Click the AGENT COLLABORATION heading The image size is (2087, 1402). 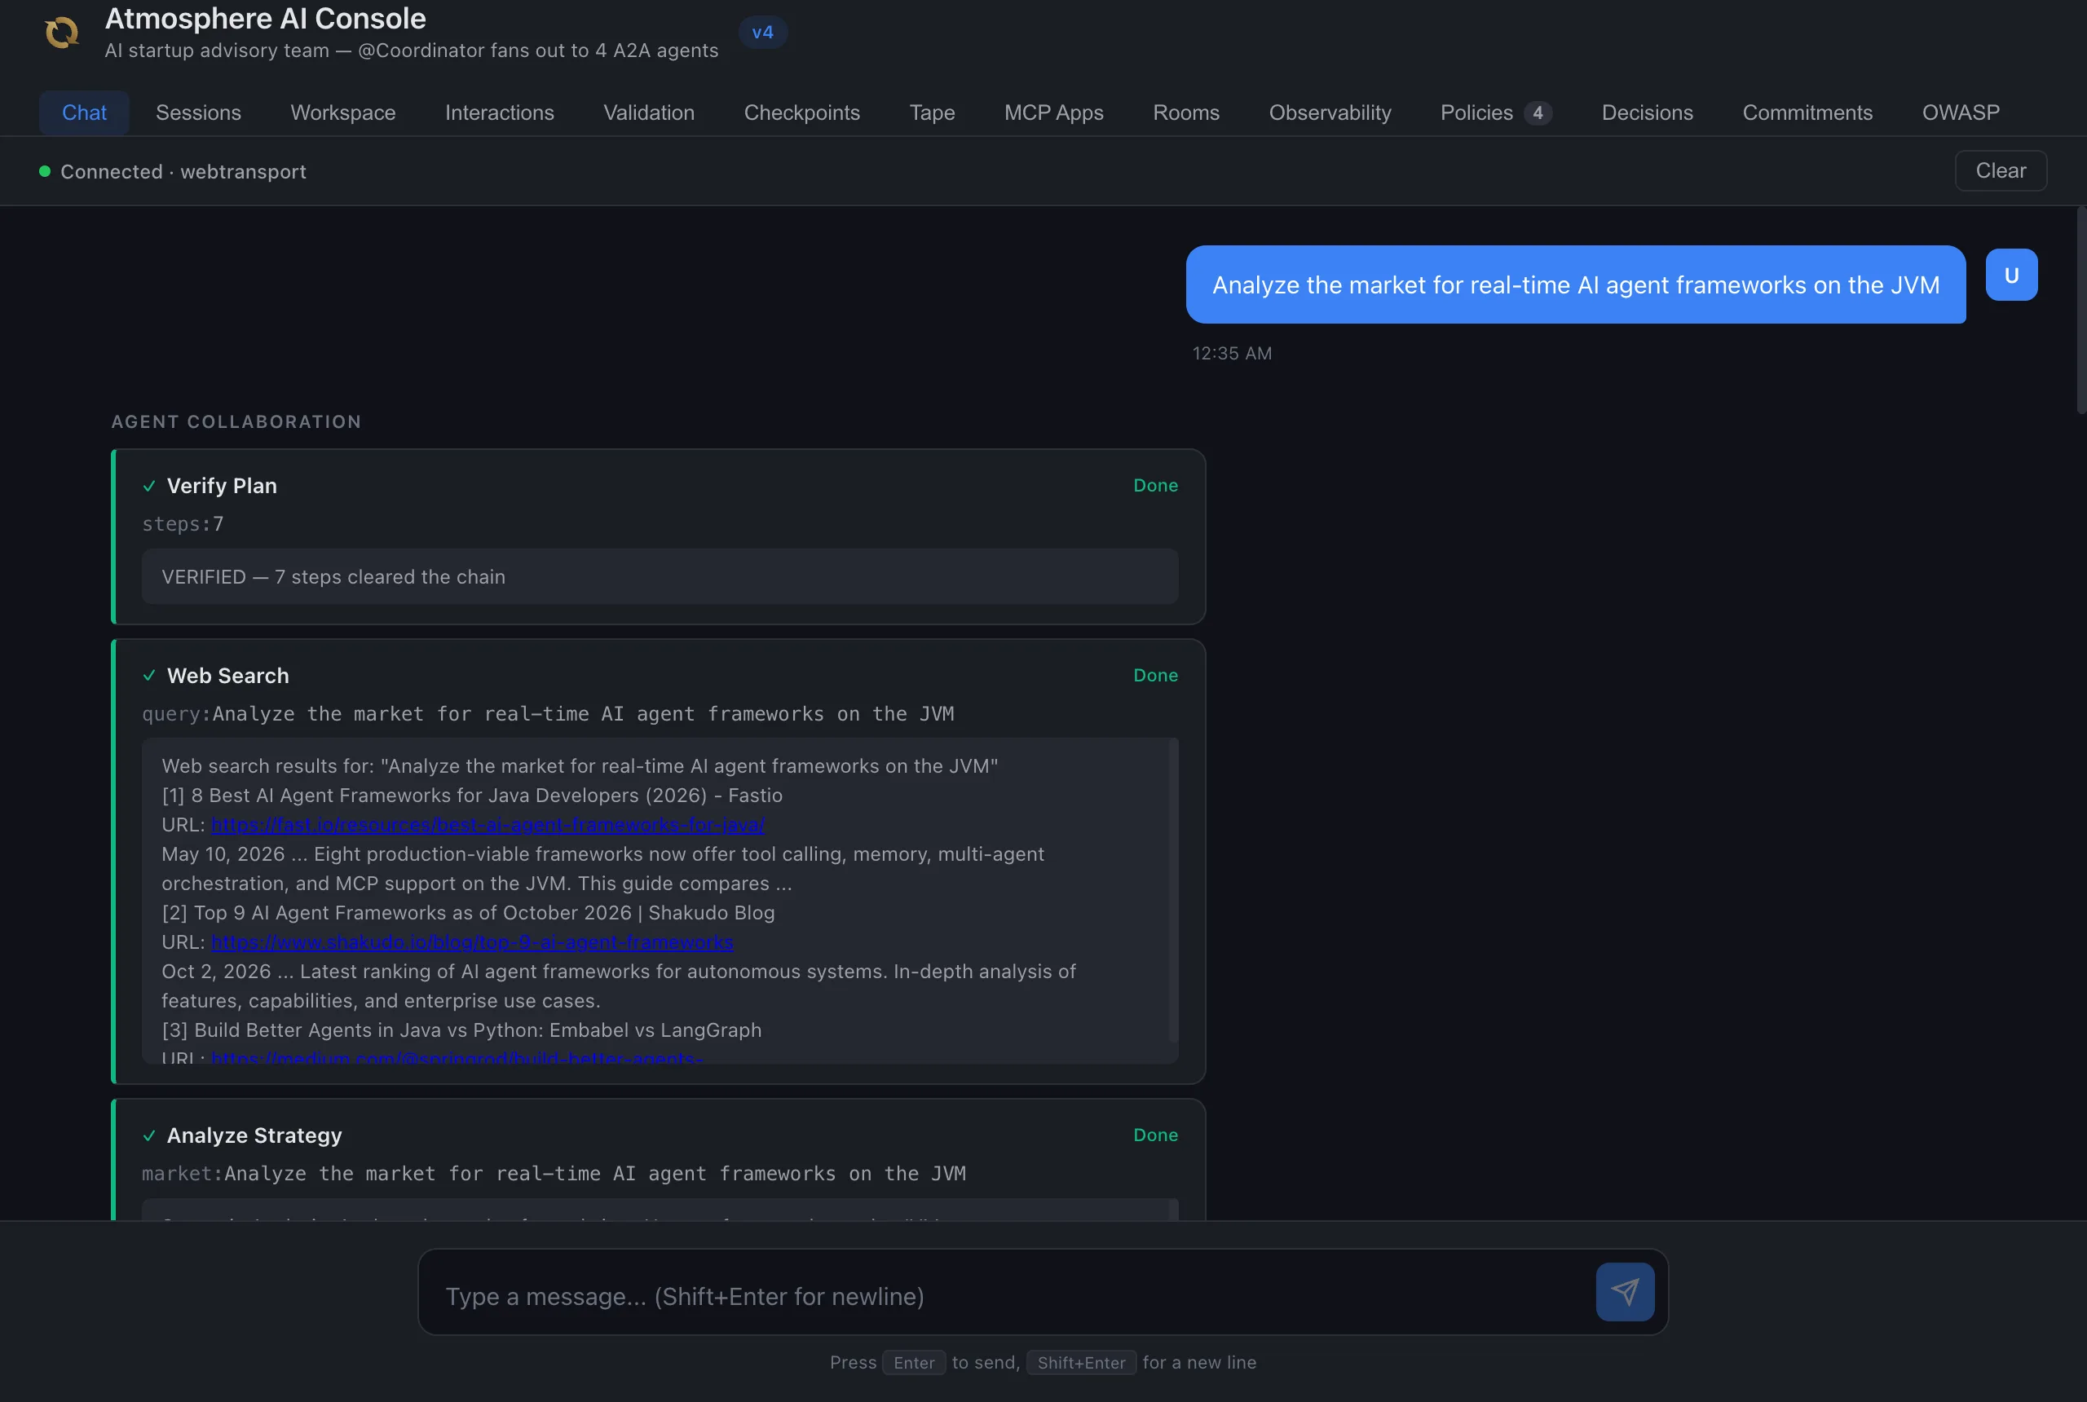coord(236,422)
